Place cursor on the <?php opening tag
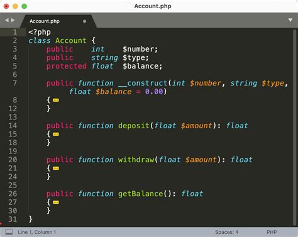The image size is (298, 237). (x=40, y=32)
